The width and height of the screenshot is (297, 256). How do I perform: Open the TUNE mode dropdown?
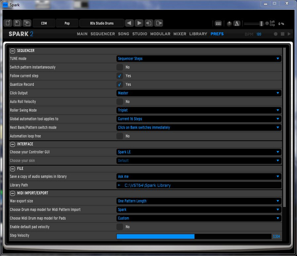pos(199,59)
